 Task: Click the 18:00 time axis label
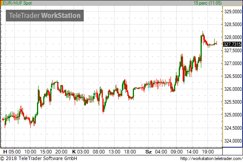[x=130, y=151]
